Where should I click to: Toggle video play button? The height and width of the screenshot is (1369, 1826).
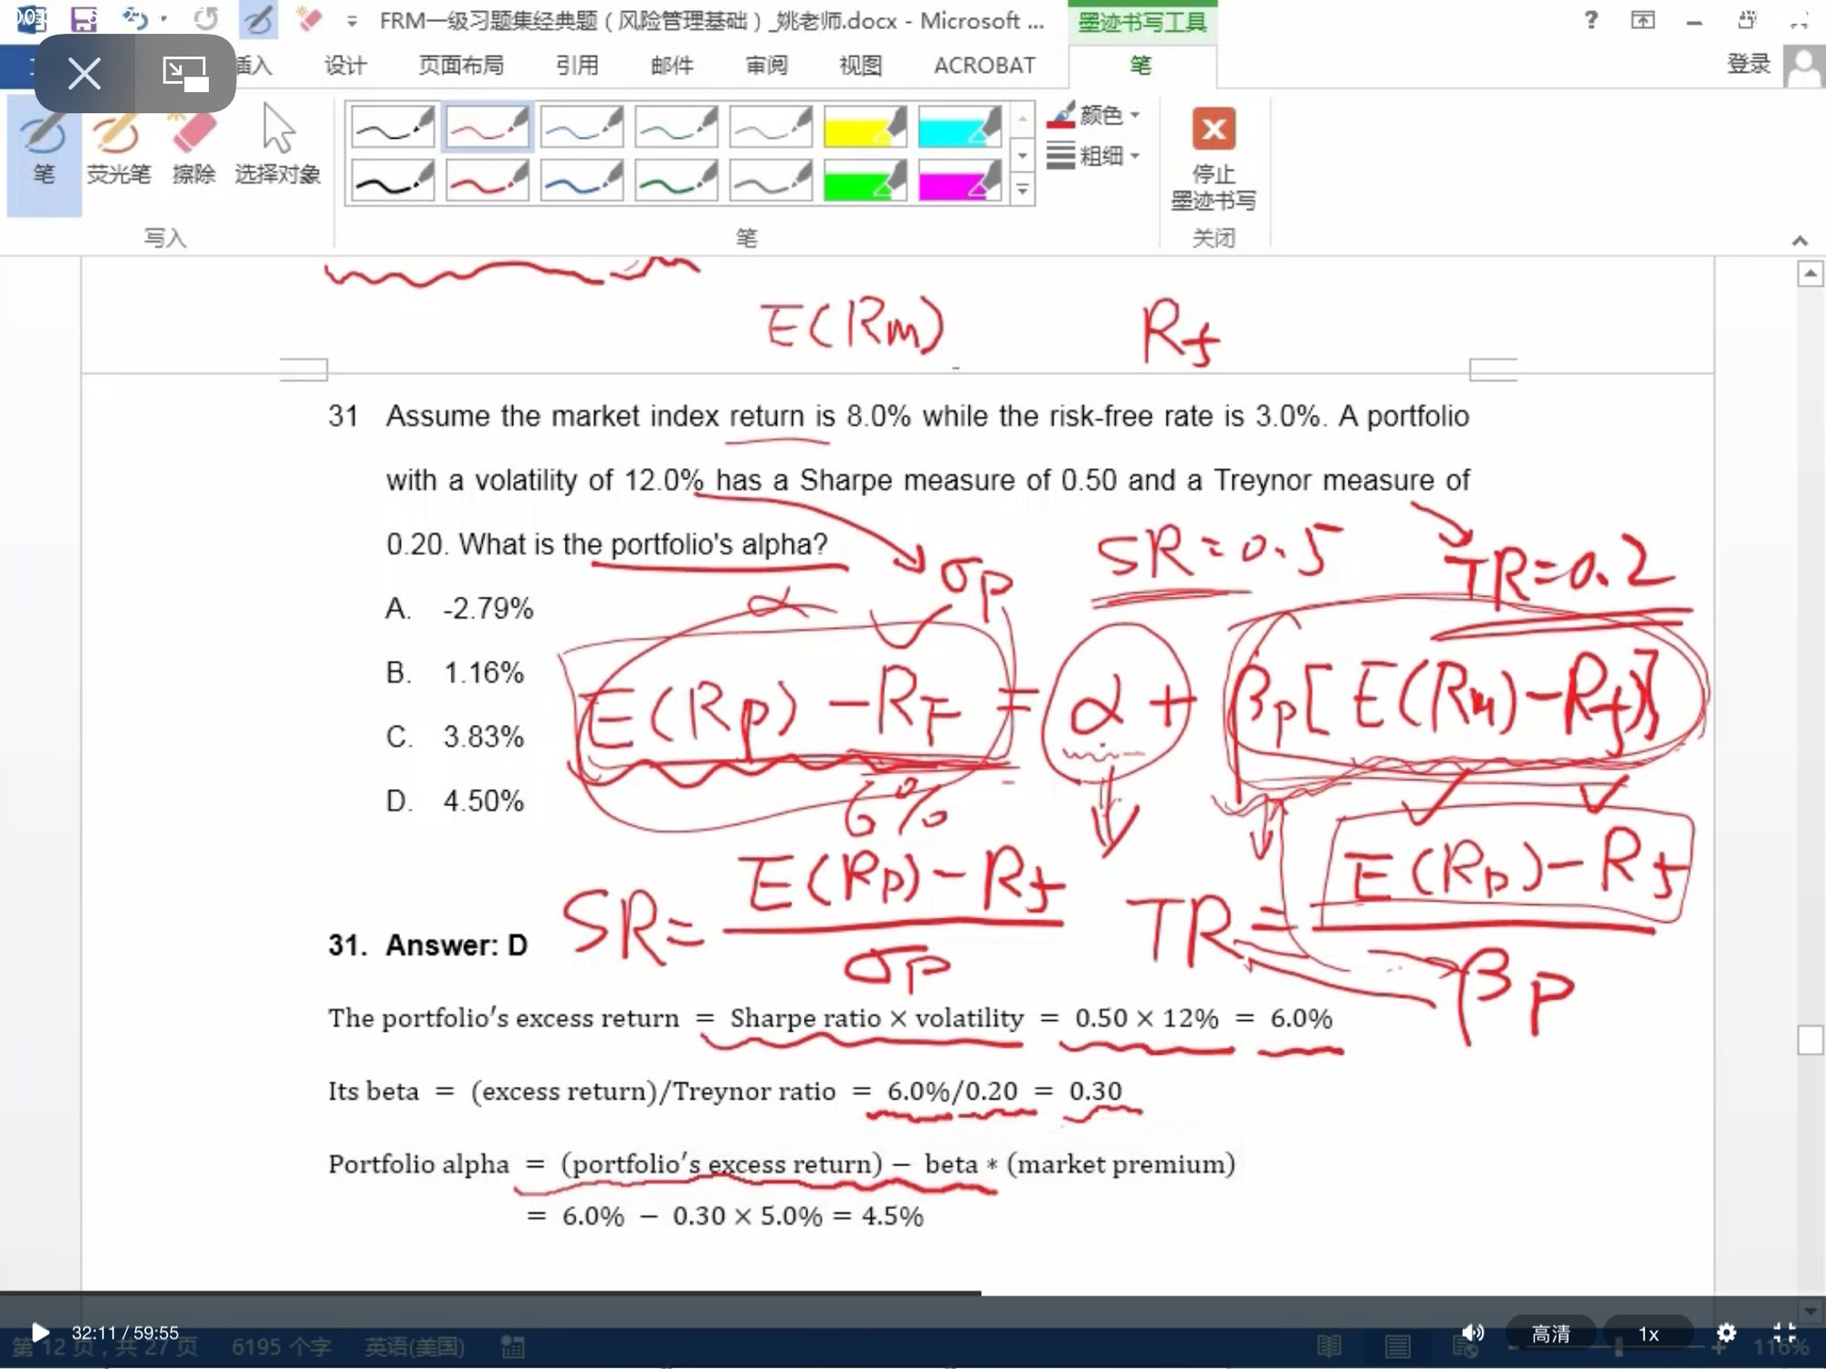40,1332
